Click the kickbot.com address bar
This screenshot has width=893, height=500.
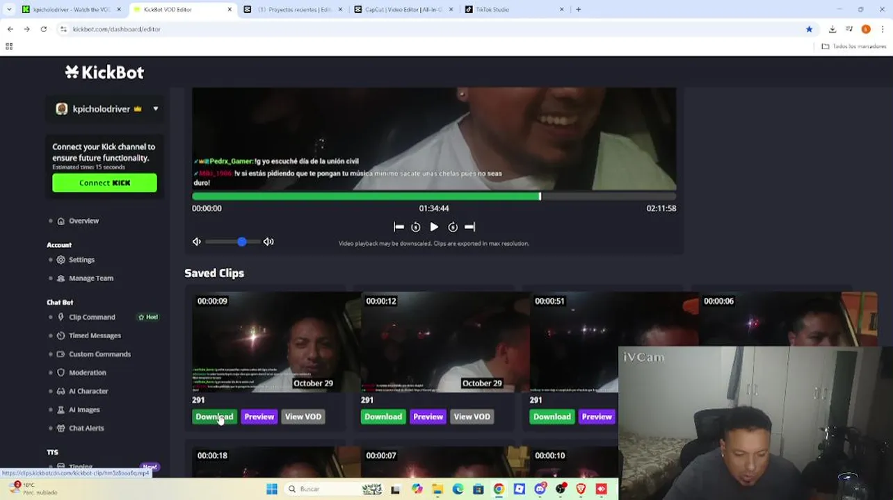tap(431, 29)
